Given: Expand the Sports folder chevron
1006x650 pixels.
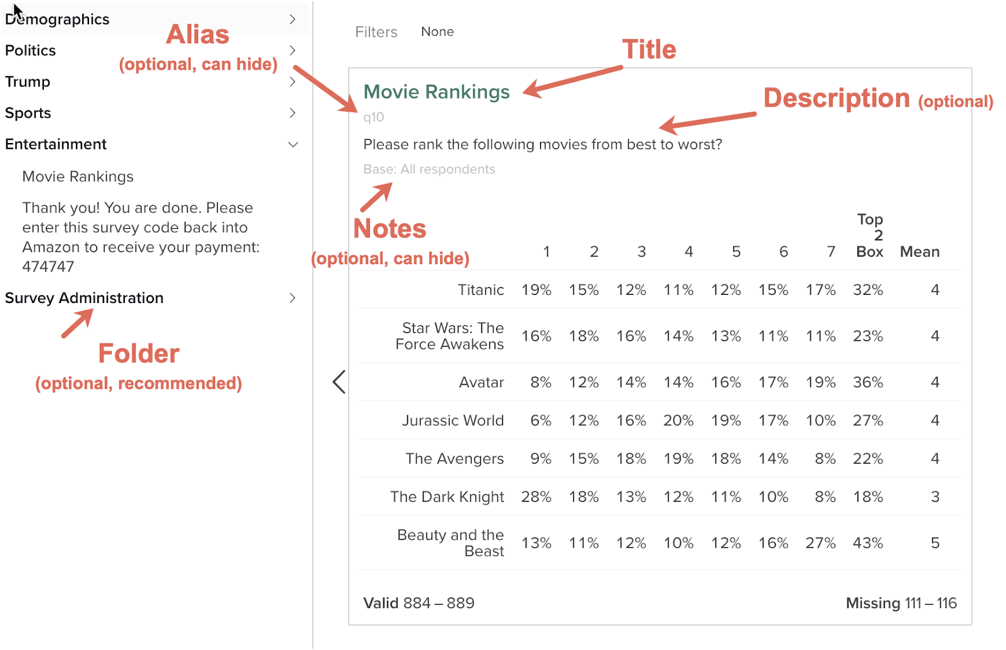Looking at the screenshot, I should (x=292, y=113).
